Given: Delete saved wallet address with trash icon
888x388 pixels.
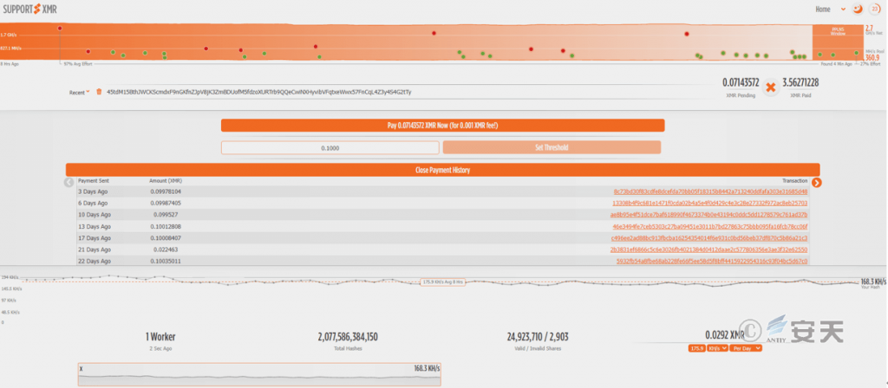Looking at the screenshot, I should (99, 92).
